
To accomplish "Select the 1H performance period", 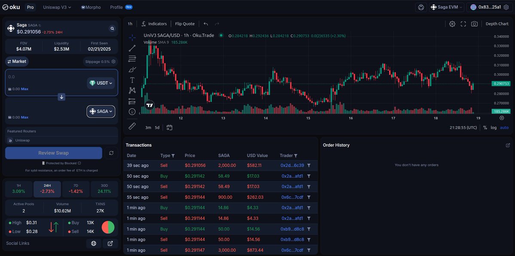I will click(19, 188).
